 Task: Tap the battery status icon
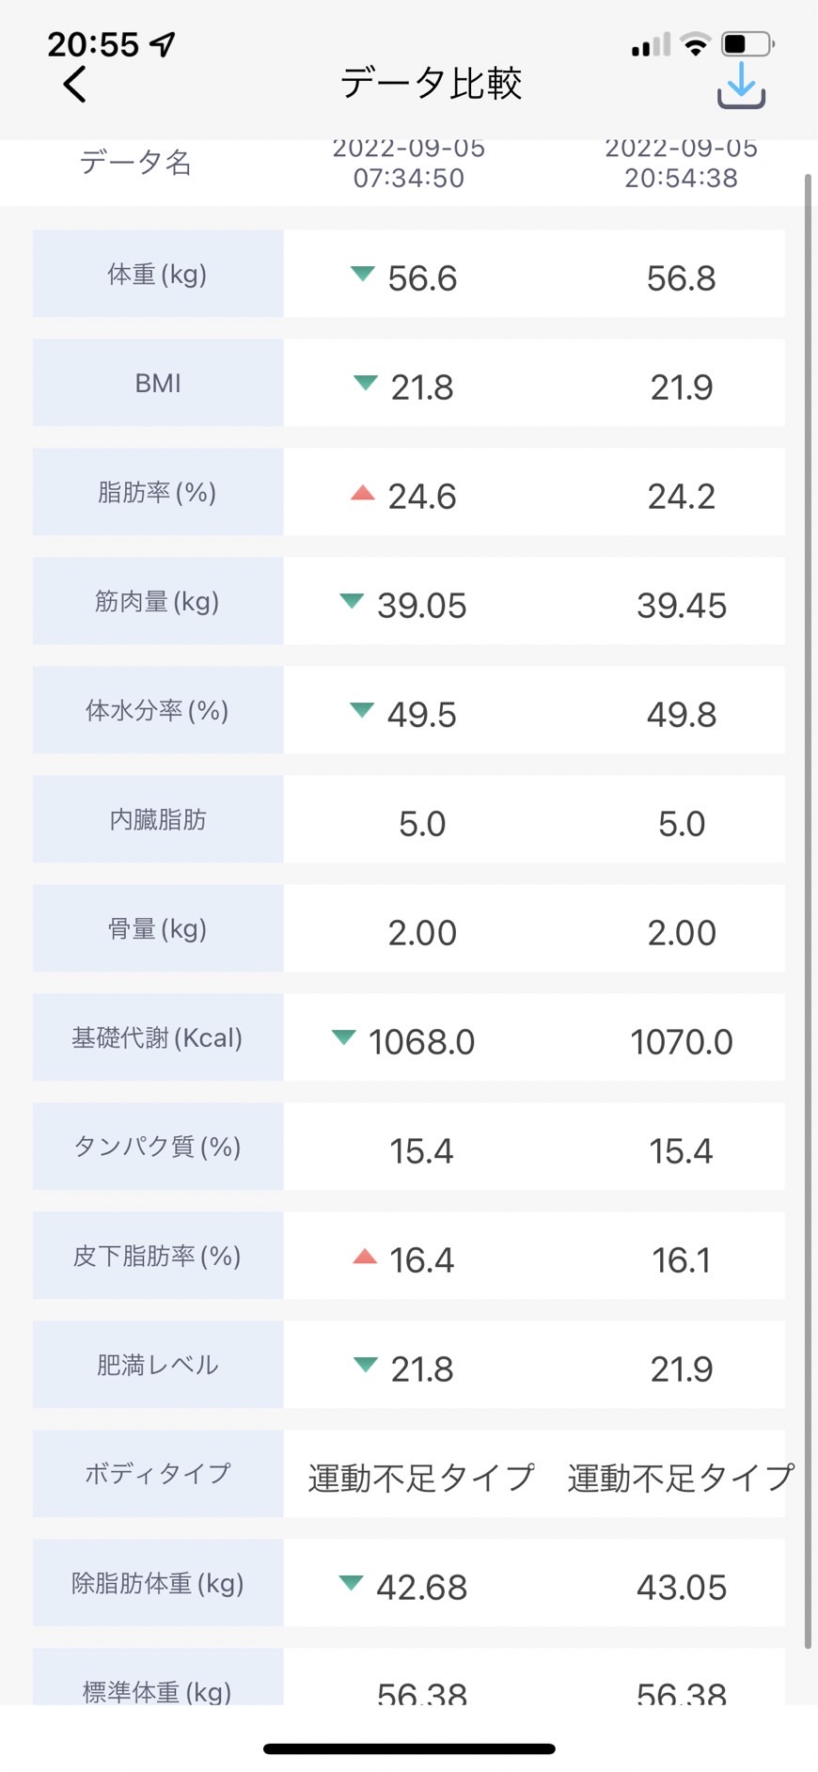click(x=747, y=43)
